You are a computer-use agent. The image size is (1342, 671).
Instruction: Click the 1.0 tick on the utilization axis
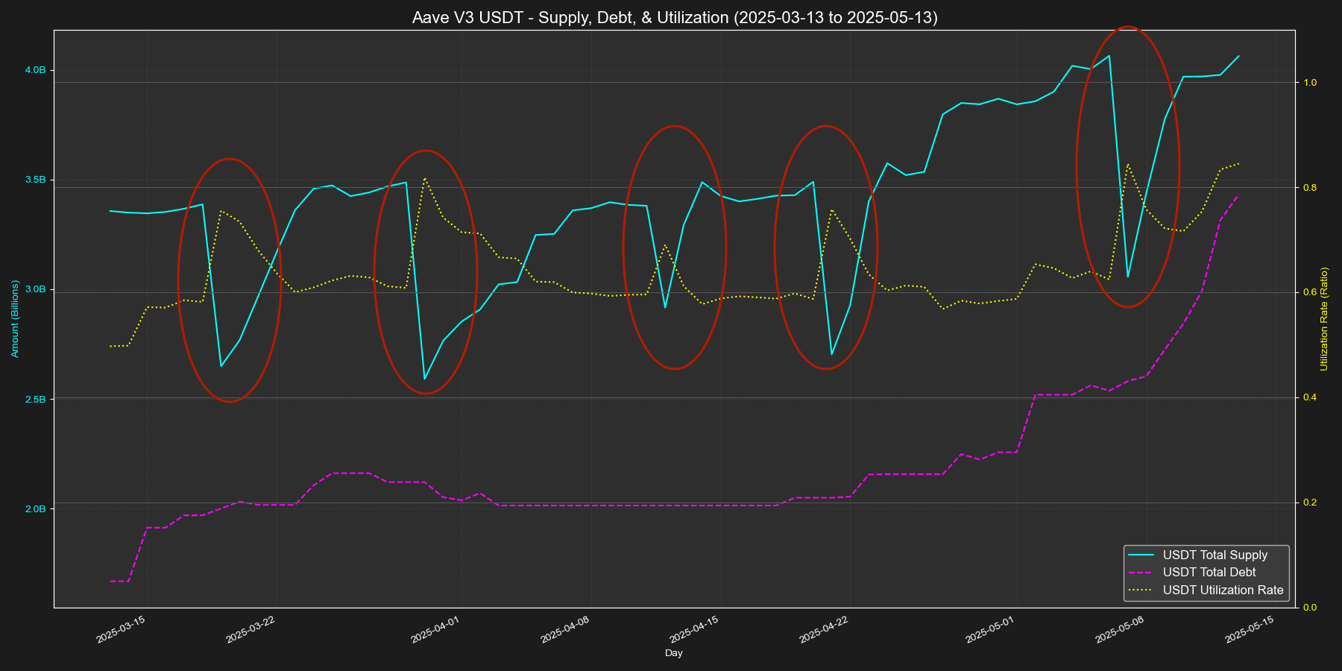[x=1309, y=83]
